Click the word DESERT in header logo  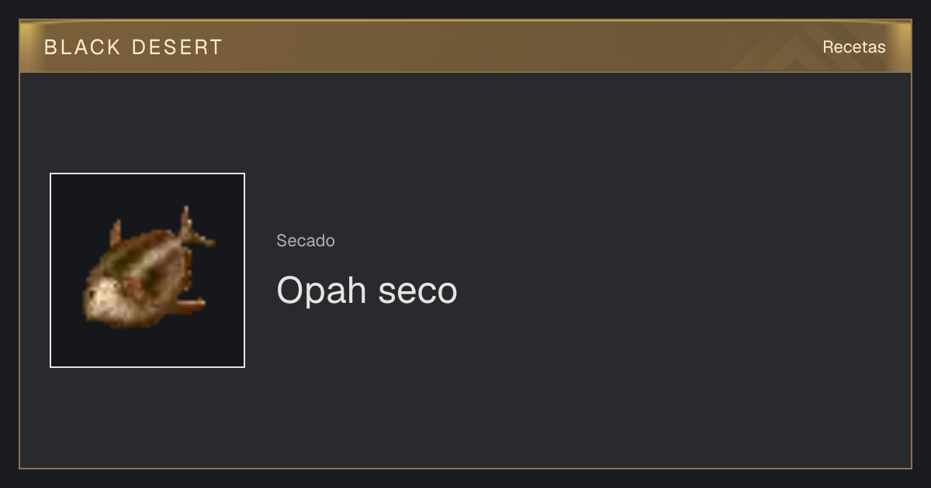pyautogui.click(x=177, y=47)
